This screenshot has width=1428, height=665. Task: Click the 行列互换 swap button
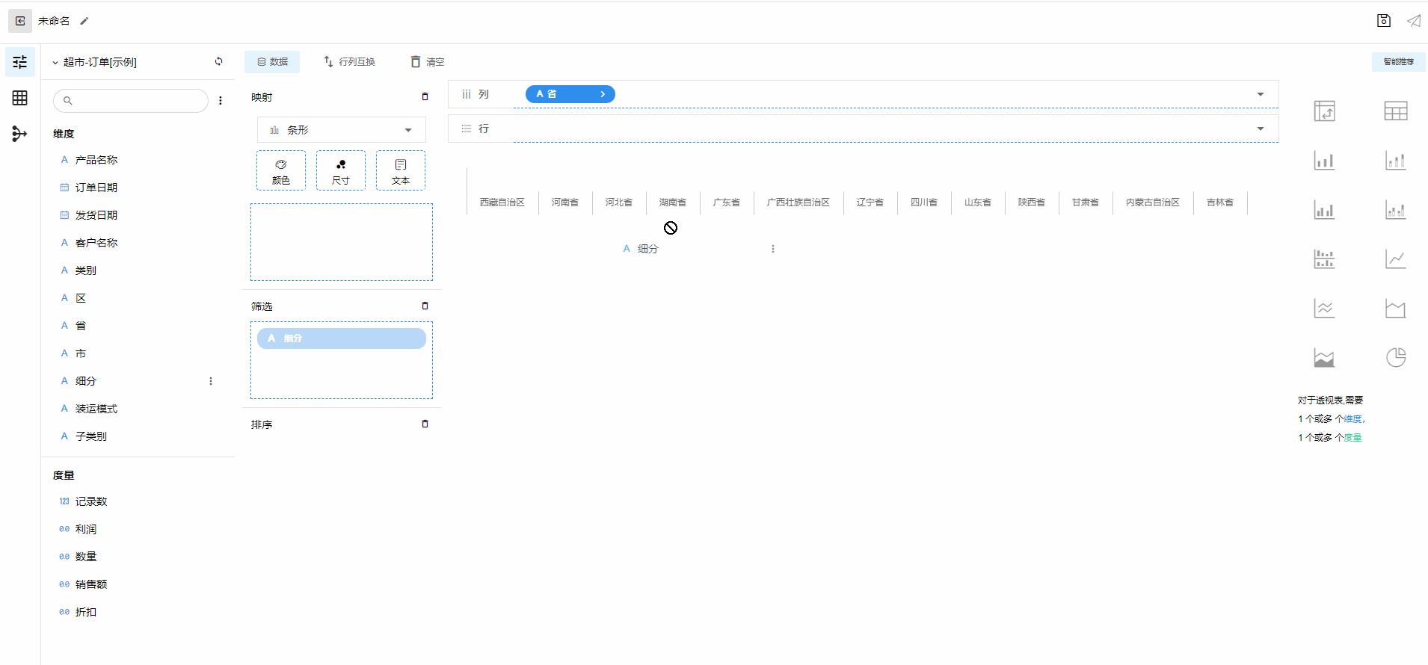point(349,62)
